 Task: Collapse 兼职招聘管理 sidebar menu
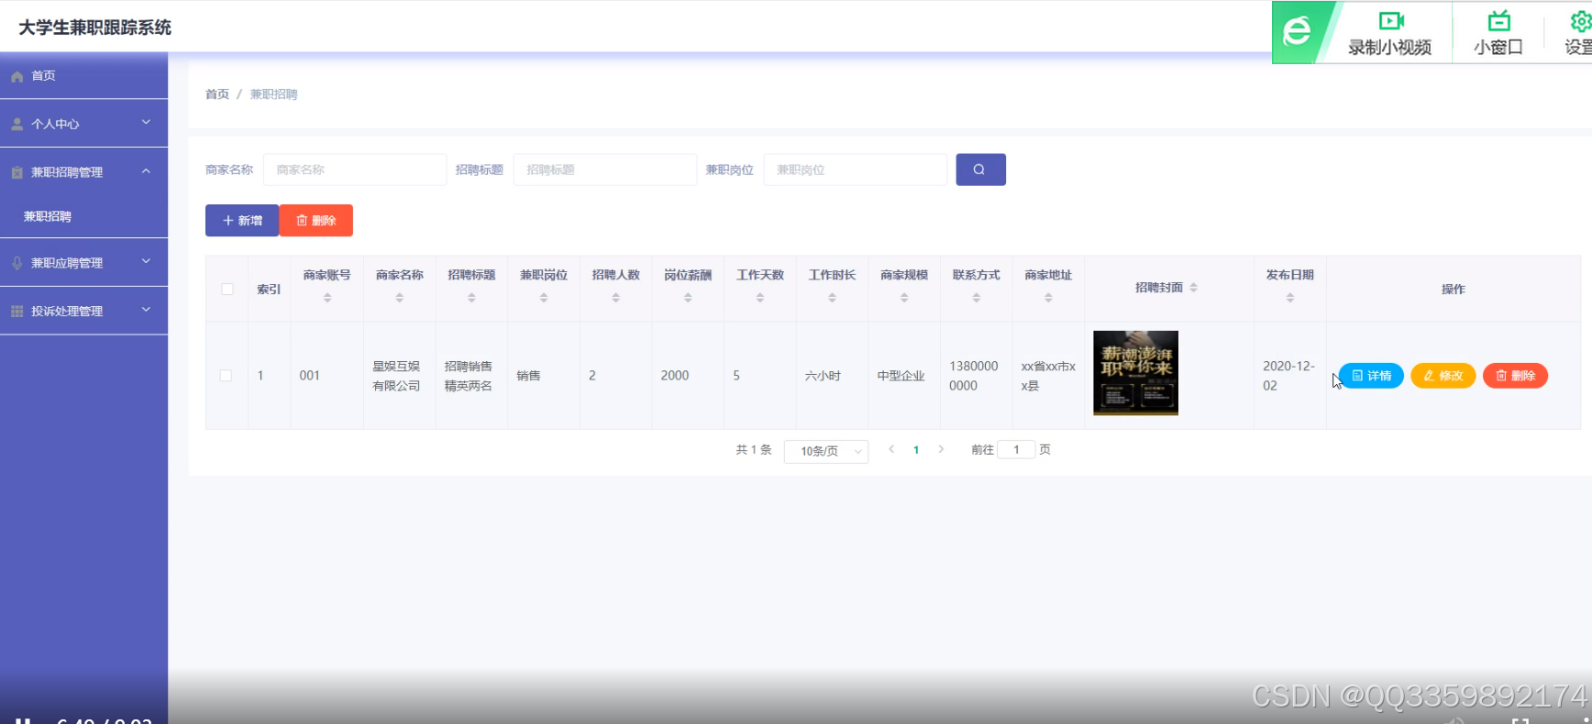tap(83, 172)
